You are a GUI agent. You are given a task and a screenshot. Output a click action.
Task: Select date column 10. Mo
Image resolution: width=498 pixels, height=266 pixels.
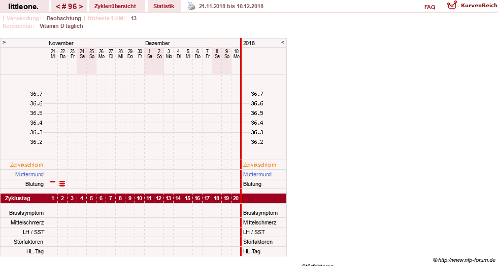coord(237,54)
